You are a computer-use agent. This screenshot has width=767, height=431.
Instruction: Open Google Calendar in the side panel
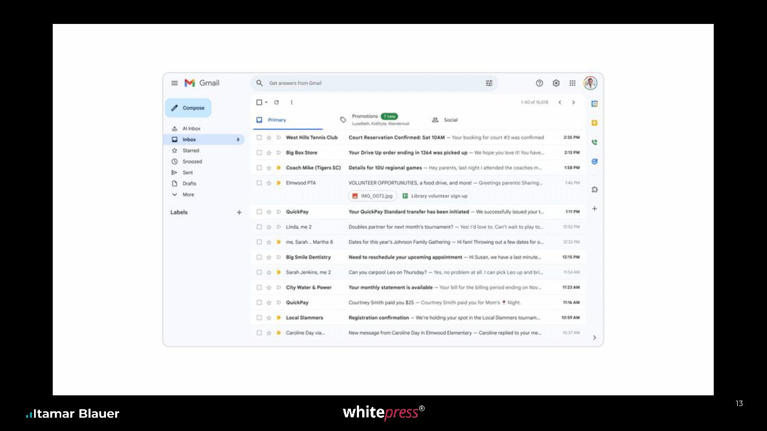pos(594,104)
